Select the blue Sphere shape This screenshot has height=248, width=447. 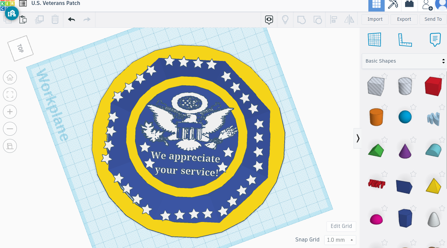[405, 117]
